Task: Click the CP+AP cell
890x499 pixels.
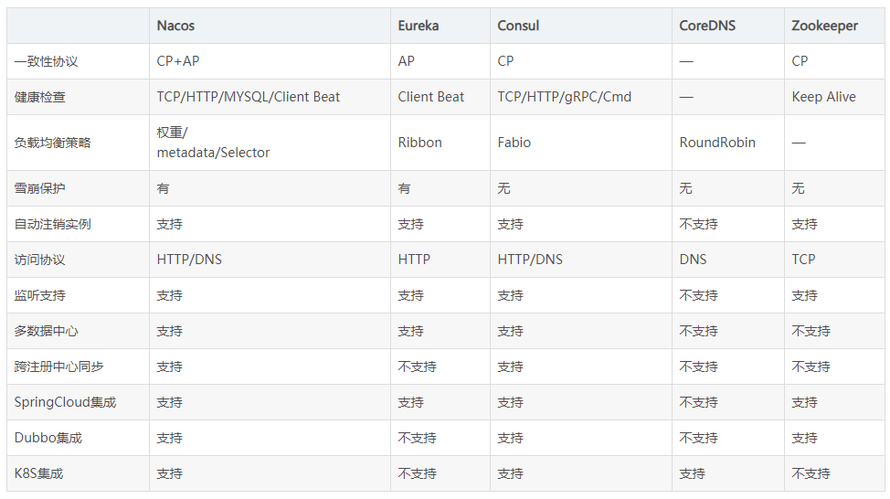Action: coord(178,61)
